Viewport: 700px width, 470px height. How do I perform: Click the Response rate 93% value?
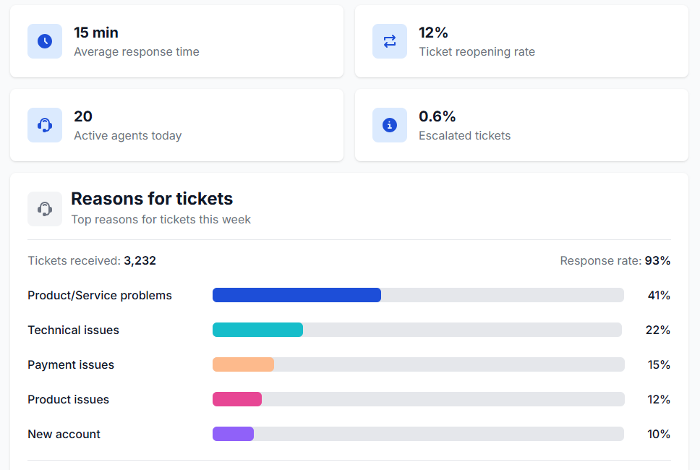click(x=660, y=260)
